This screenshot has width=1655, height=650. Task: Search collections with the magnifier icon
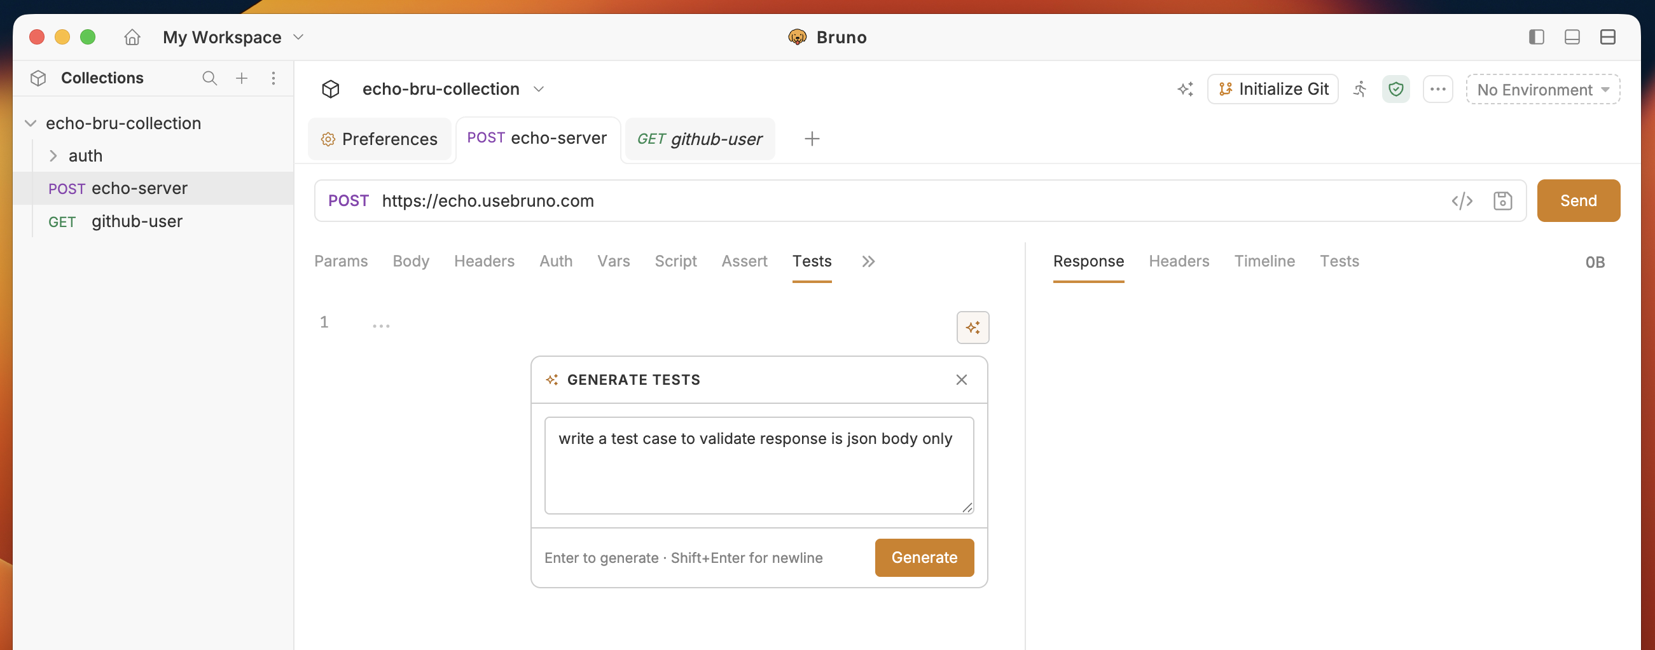[x=209, y=78]
